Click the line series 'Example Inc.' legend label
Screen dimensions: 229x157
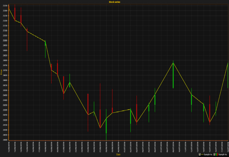[x=208, y=154]
